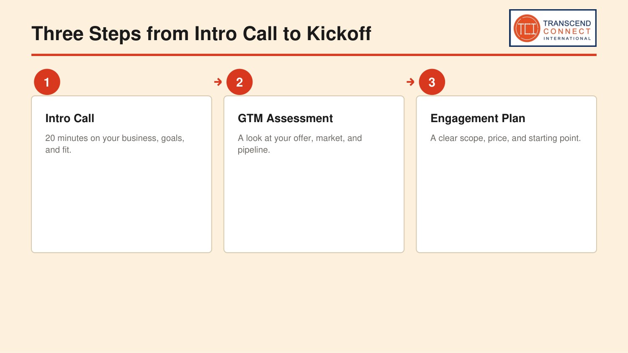Click the Intro Call card heading
The height and width of the screenshot is (353, 628).
pos(70,118)
